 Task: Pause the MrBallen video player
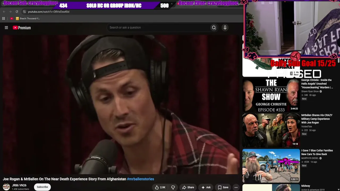pos(121,105)
